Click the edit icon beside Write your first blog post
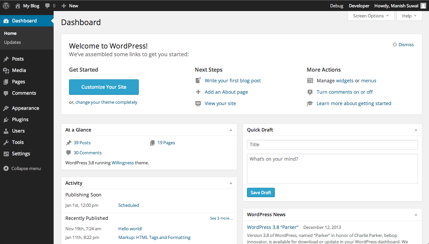Viewport: 429px width, 244px height. [x=198, y=81]
